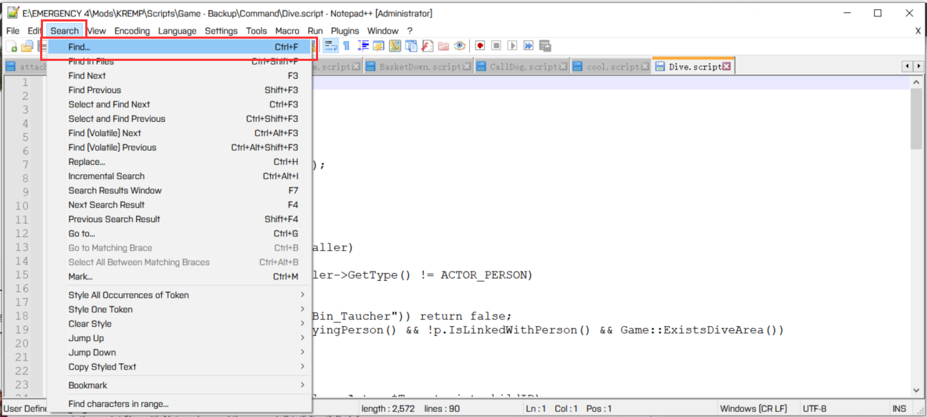
Task: Choose Replace... from the Search menu
Action: (x=87, y=162)
